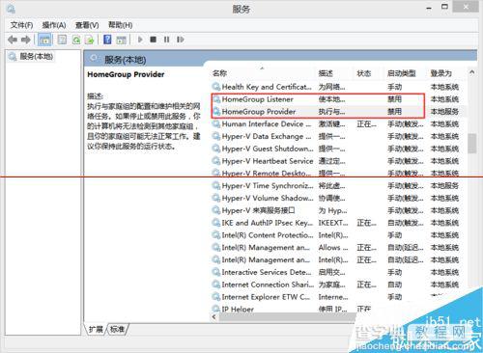The width and height of the screenshot is (483, 353).
Task: Select the HomeGroup Listener service name
Action: click(258, 99)
